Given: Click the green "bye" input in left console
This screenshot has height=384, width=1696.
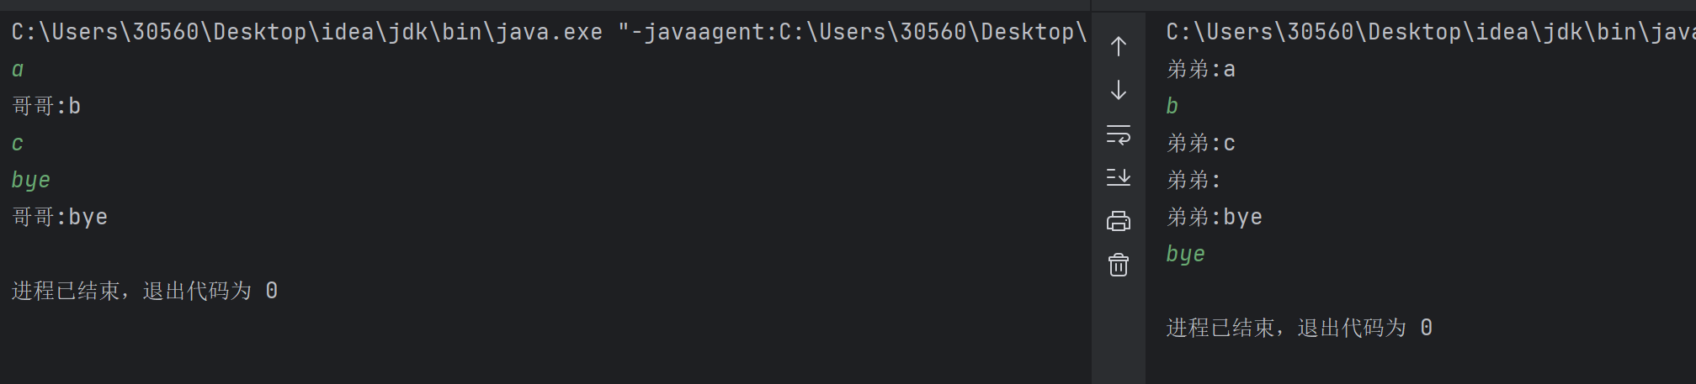Looking at the screenshot, I should coord(31,181).
